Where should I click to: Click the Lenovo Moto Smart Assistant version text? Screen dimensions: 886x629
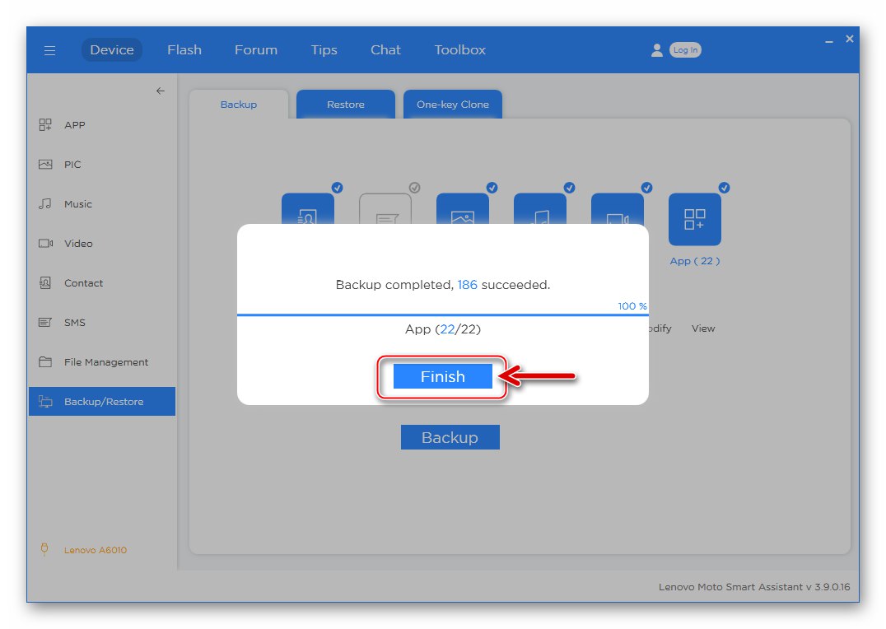[x=754, y=587]
